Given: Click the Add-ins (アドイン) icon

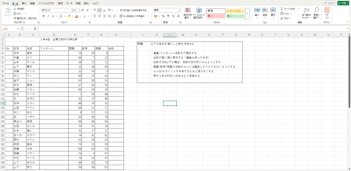Looking at the screenshot, I should point(327,11).
